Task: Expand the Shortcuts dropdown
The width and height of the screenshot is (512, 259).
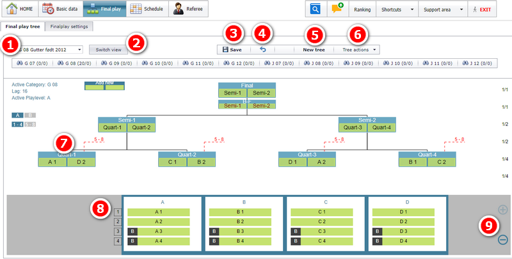Action: click(397, 10)
